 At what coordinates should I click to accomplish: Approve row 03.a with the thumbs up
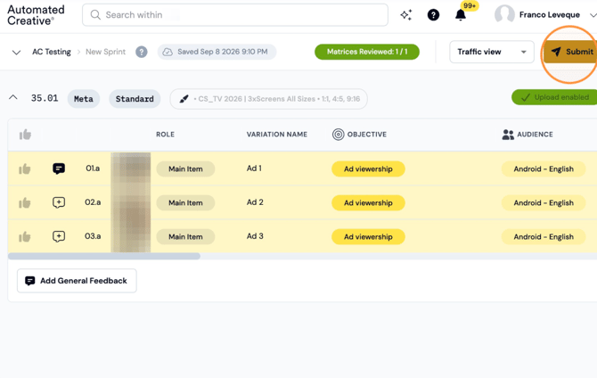pos(25,236)
